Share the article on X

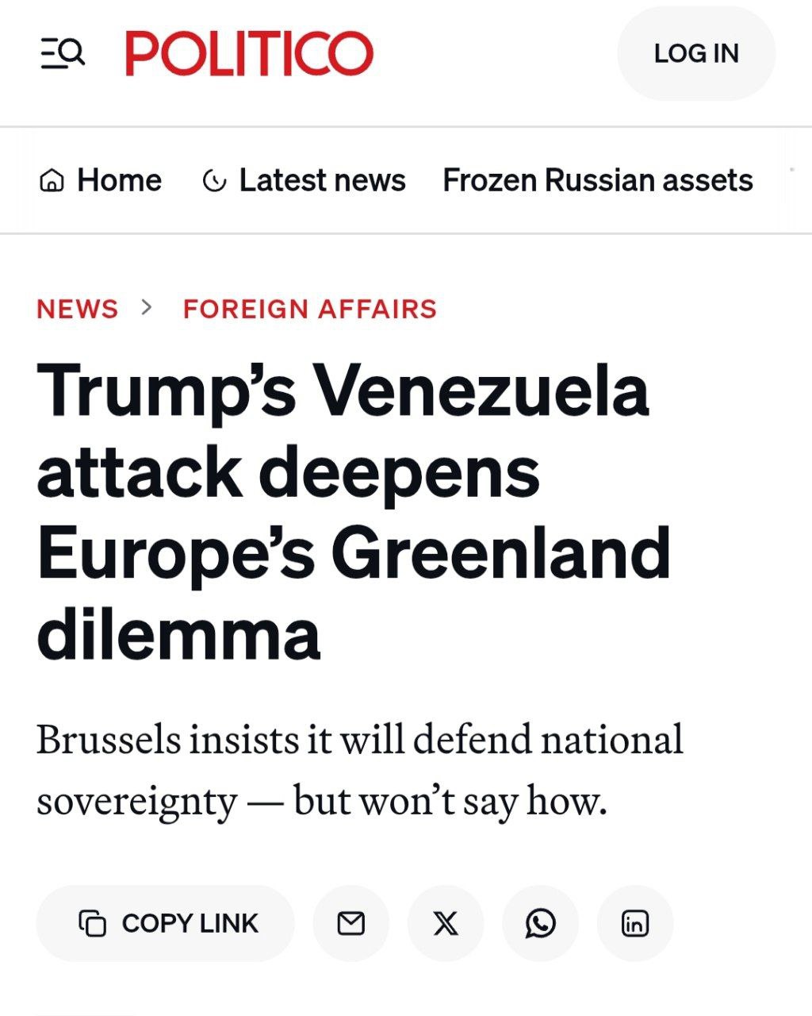point(446,923)
